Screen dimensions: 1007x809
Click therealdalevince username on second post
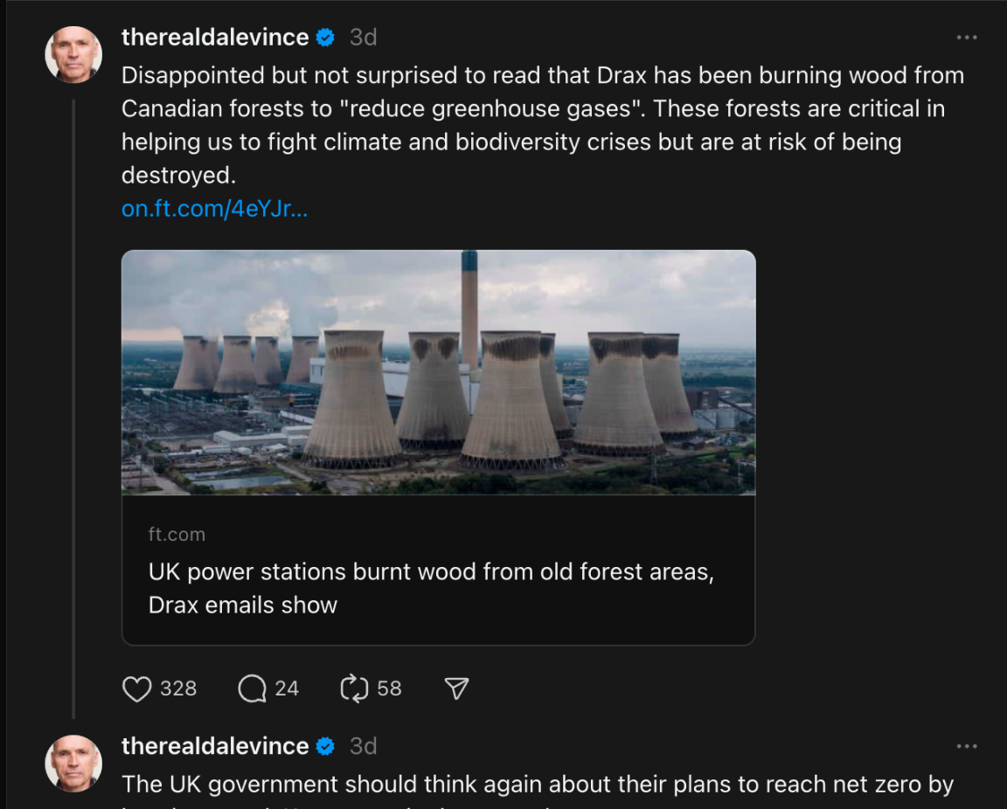coord(215,746)
